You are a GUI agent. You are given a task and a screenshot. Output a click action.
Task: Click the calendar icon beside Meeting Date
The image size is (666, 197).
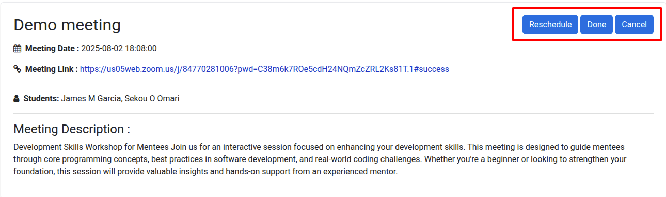[x=18, y=49]
